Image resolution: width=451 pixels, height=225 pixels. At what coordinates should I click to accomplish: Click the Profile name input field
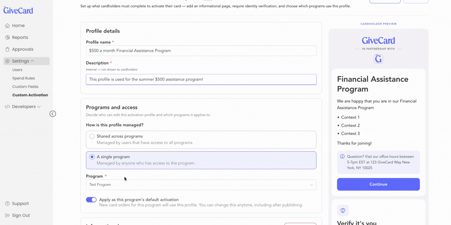(201, 51)
